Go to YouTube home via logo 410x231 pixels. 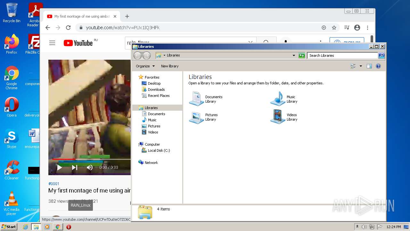(x=78, y=43)
